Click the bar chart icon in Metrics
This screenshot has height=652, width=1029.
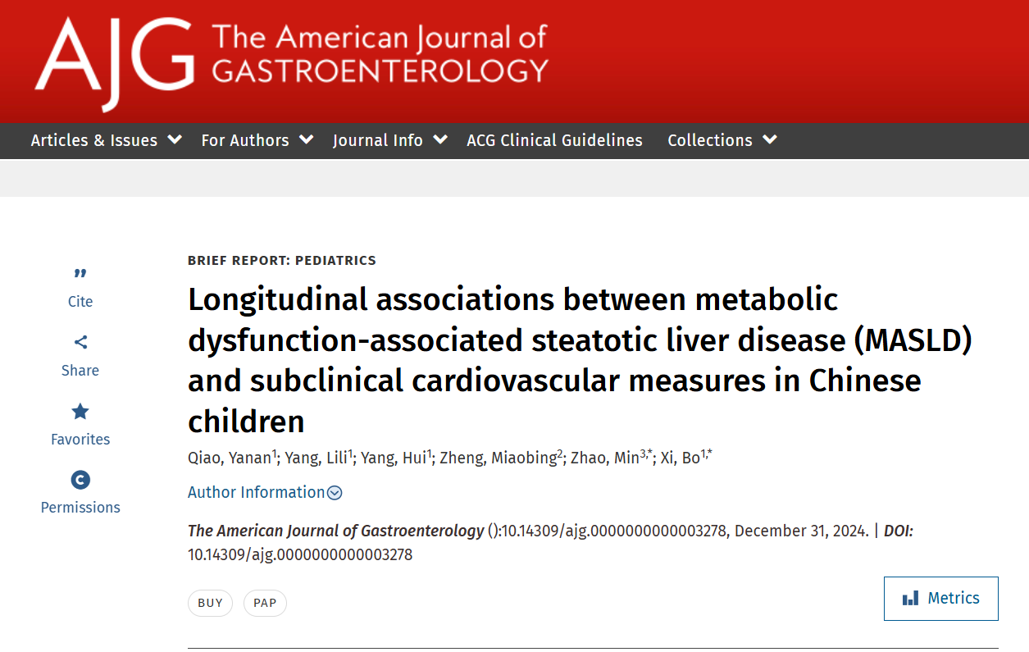(910, 598)
